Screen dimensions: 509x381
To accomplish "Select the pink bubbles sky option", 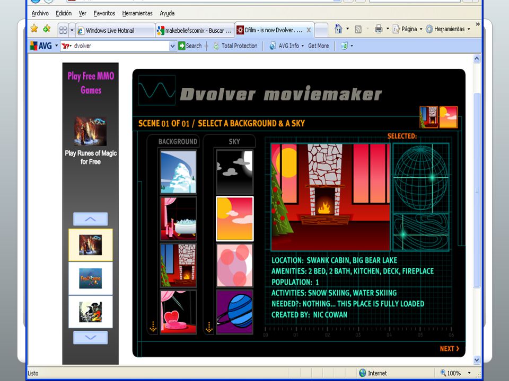I will click(235, 265).
